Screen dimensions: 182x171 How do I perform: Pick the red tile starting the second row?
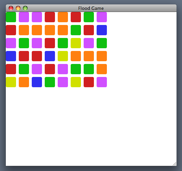11,30
